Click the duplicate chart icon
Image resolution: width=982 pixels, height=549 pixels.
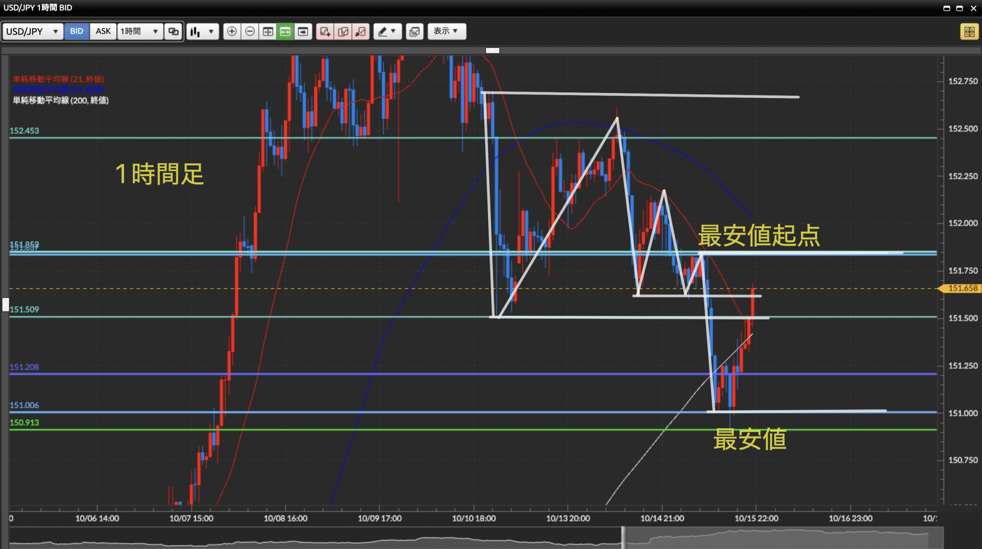point(343,31)
